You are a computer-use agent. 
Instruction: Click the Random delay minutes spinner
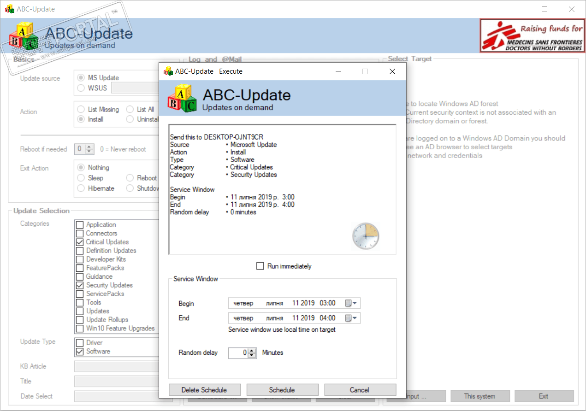[x=252, y=353]
